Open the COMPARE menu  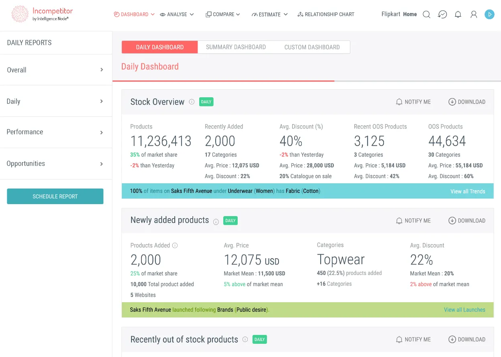tap(222, 14)
